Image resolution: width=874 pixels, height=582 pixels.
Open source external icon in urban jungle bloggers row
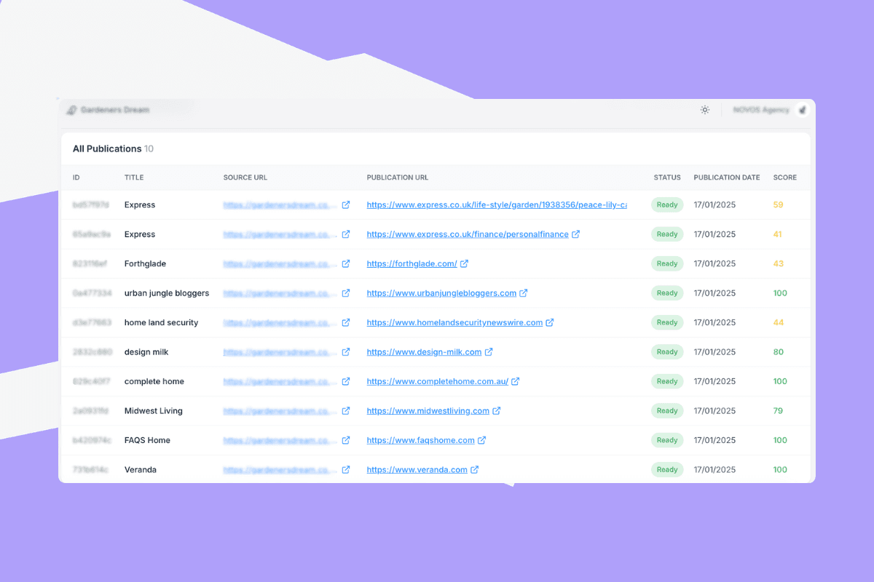coord(346,293)
